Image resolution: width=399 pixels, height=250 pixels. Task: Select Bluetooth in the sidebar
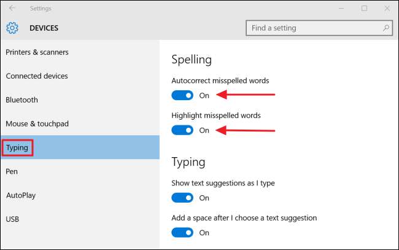[22, 100]
